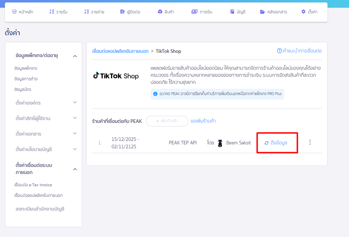The image size is (349, 237).
Task: Expand the ตั้งค่านโยบายบัญชี section chevron
Action: pyautogui.click(x=75, y=149)
